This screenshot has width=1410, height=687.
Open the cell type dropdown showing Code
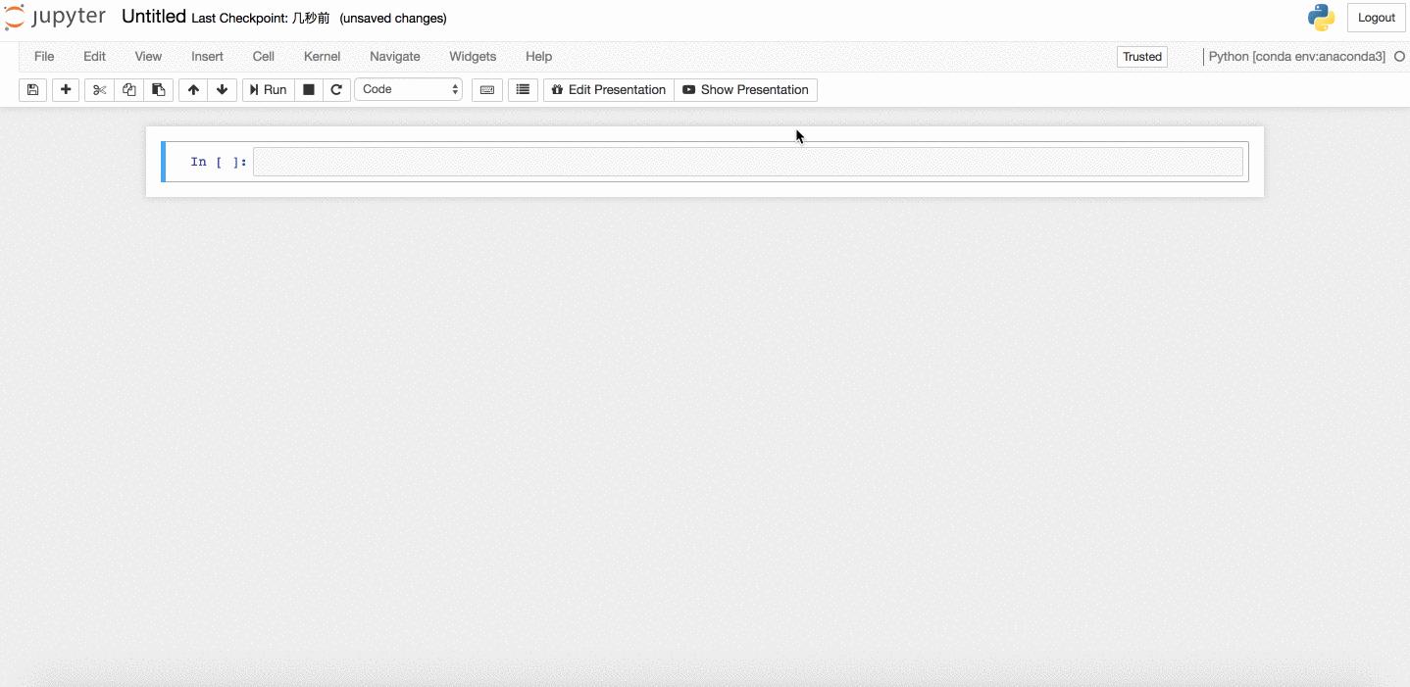408,89
